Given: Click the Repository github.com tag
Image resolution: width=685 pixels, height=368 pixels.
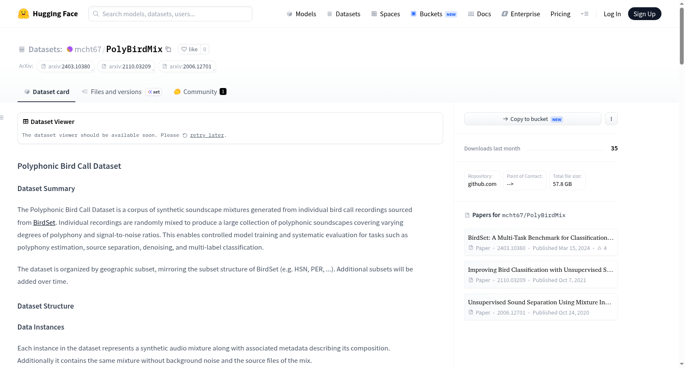Looking at the screenshot, I should click(482, 180).
